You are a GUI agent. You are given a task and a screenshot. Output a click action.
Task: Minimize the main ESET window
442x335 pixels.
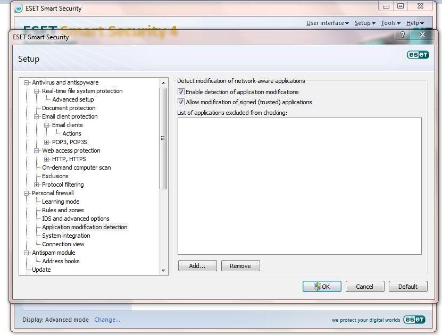386,6
